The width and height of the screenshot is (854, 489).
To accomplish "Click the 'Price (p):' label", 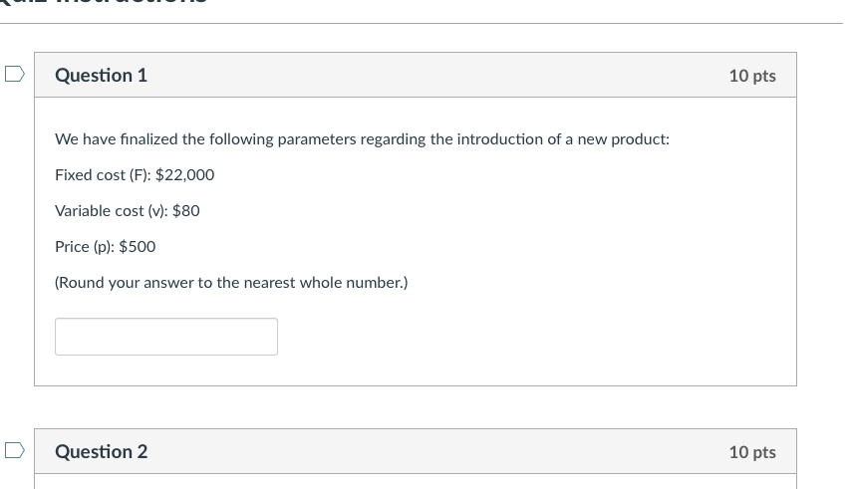I will (x=84, y=247).
